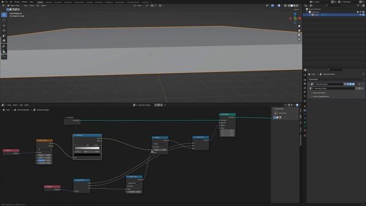Open the Options dropdown in viewport
The height and width of the screenshot is (206, 366).
pos(297,10)
